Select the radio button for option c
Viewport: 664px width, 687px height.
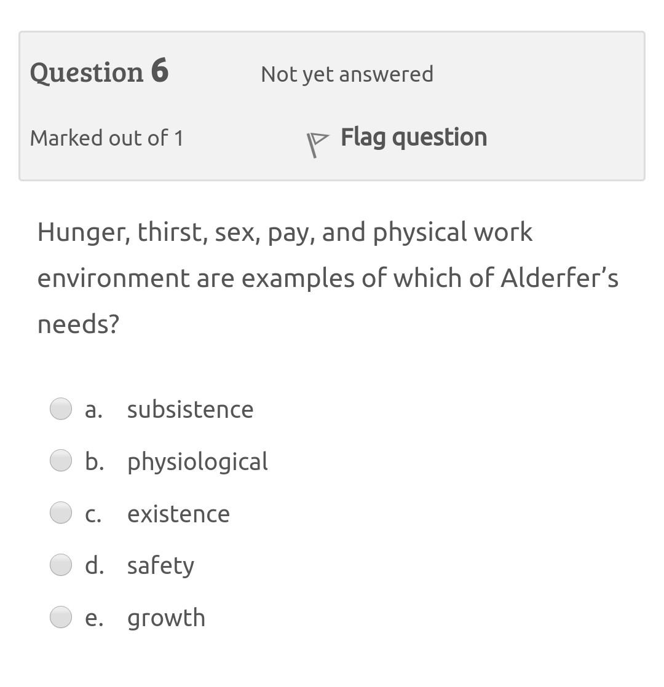[x=60, y=512]
